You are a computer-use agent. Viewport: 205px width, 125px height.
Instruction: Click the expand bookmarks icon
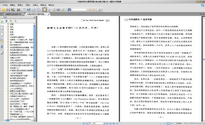click(11, 21)
